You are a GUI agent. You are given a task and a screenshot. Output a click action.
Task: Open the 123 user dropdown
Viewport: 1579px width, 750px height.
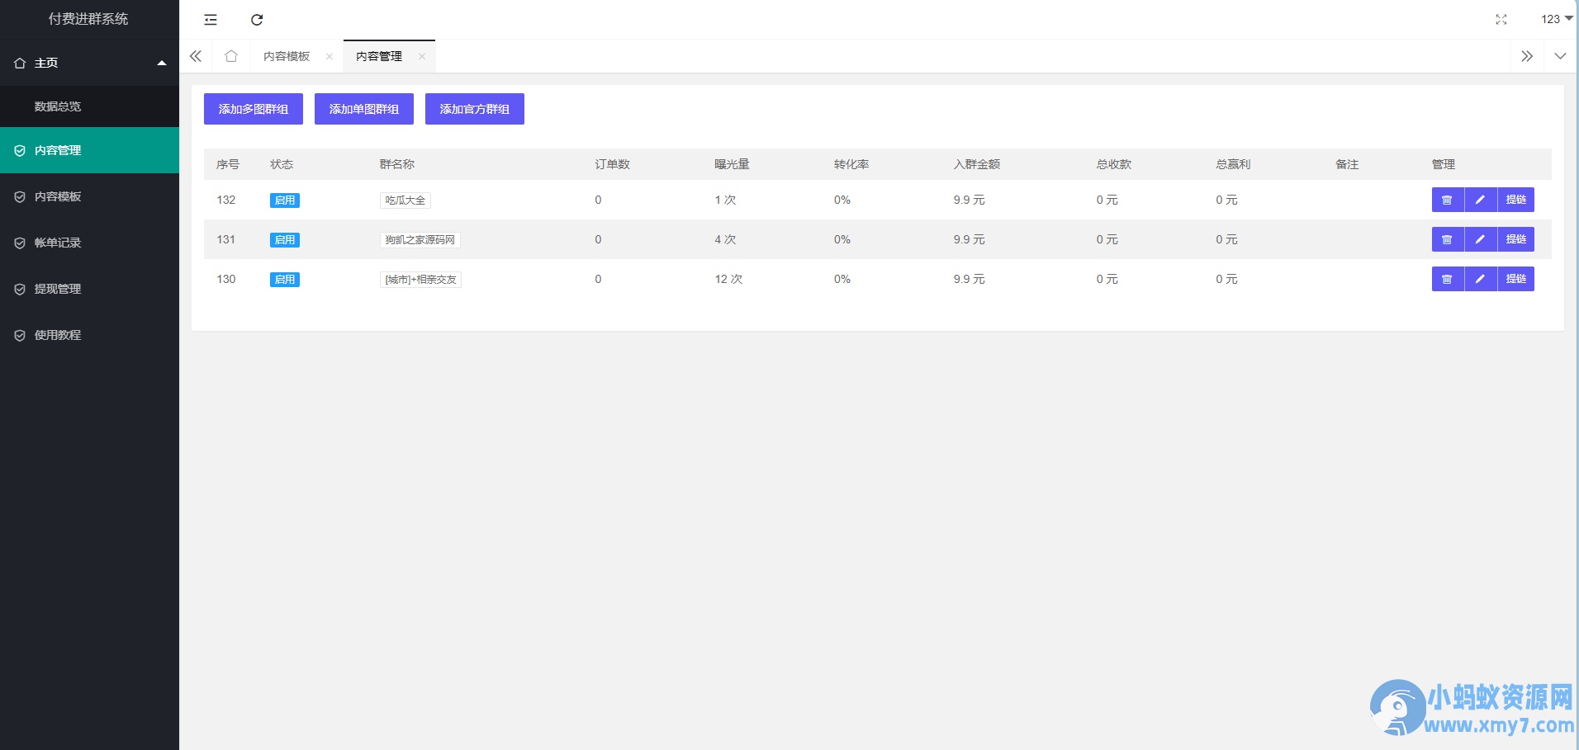click(x=1557, y=19)
